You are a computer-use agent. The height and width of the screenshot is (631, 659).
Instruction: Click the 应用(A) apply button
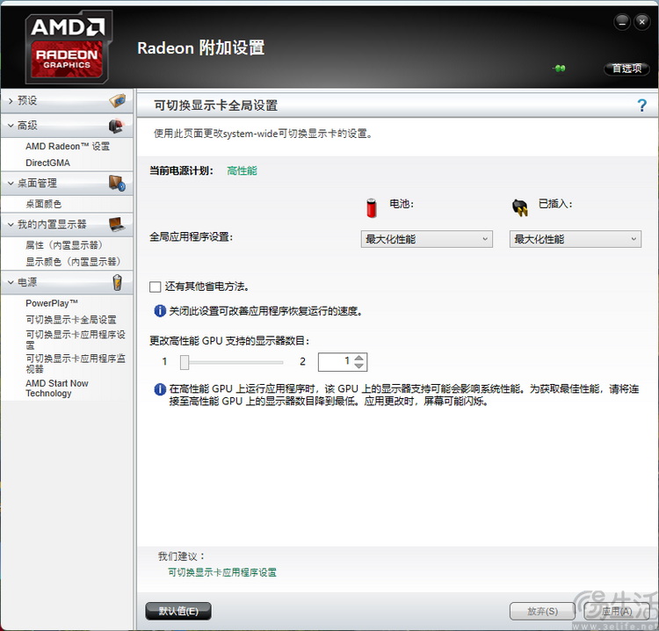coord(616,611)
